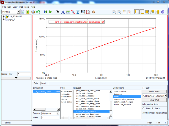Image resolution: width=169 pixels, height=126 pixels.
Task: Enable the Surf checkbox
Action: 143,88
